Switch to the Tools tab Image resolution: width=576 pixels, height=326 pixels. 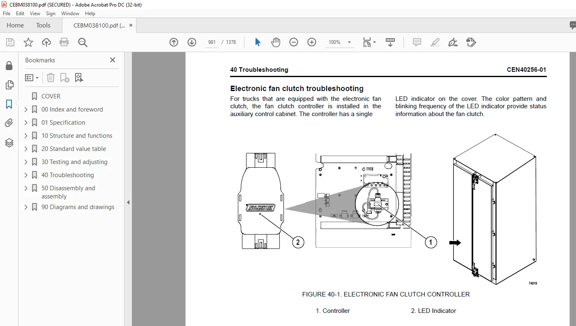tap(43, 25)
